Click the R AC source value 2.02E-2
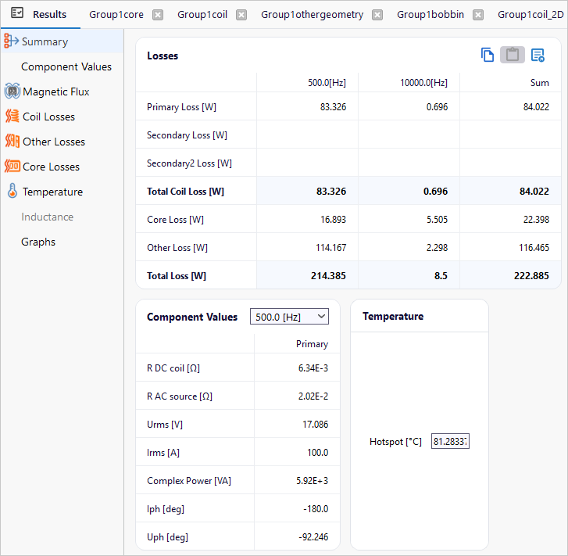 point(313,396)
